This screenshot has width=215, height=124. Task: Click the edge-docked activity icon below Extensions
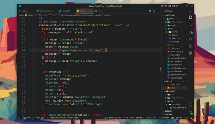pos(190,53)
